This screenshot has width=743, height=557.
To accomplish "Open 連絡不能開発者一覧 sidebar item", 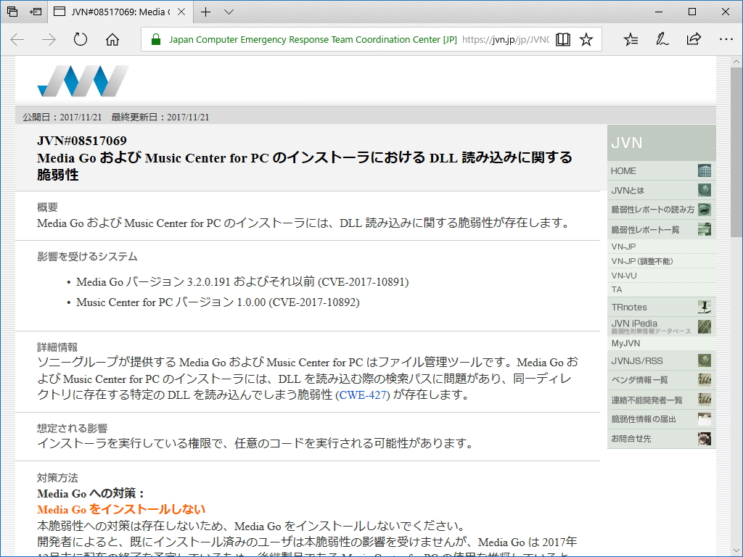I will click(661, 400).
